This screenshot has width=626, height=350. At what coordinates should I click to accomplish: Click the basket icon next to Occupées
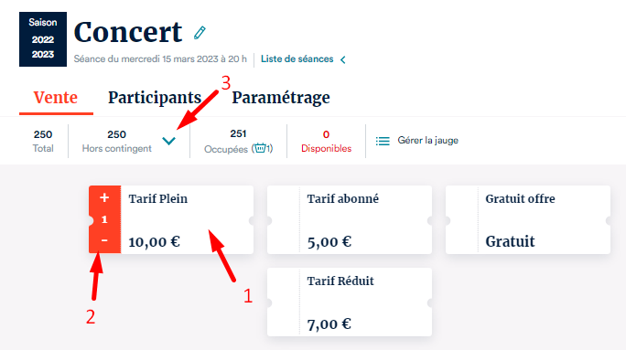click(260, 148)
